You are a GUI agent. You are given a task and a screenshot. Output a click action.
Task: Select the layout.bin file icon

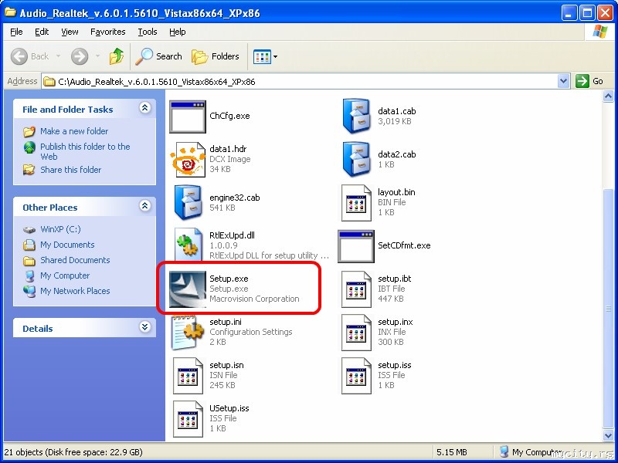356,203
